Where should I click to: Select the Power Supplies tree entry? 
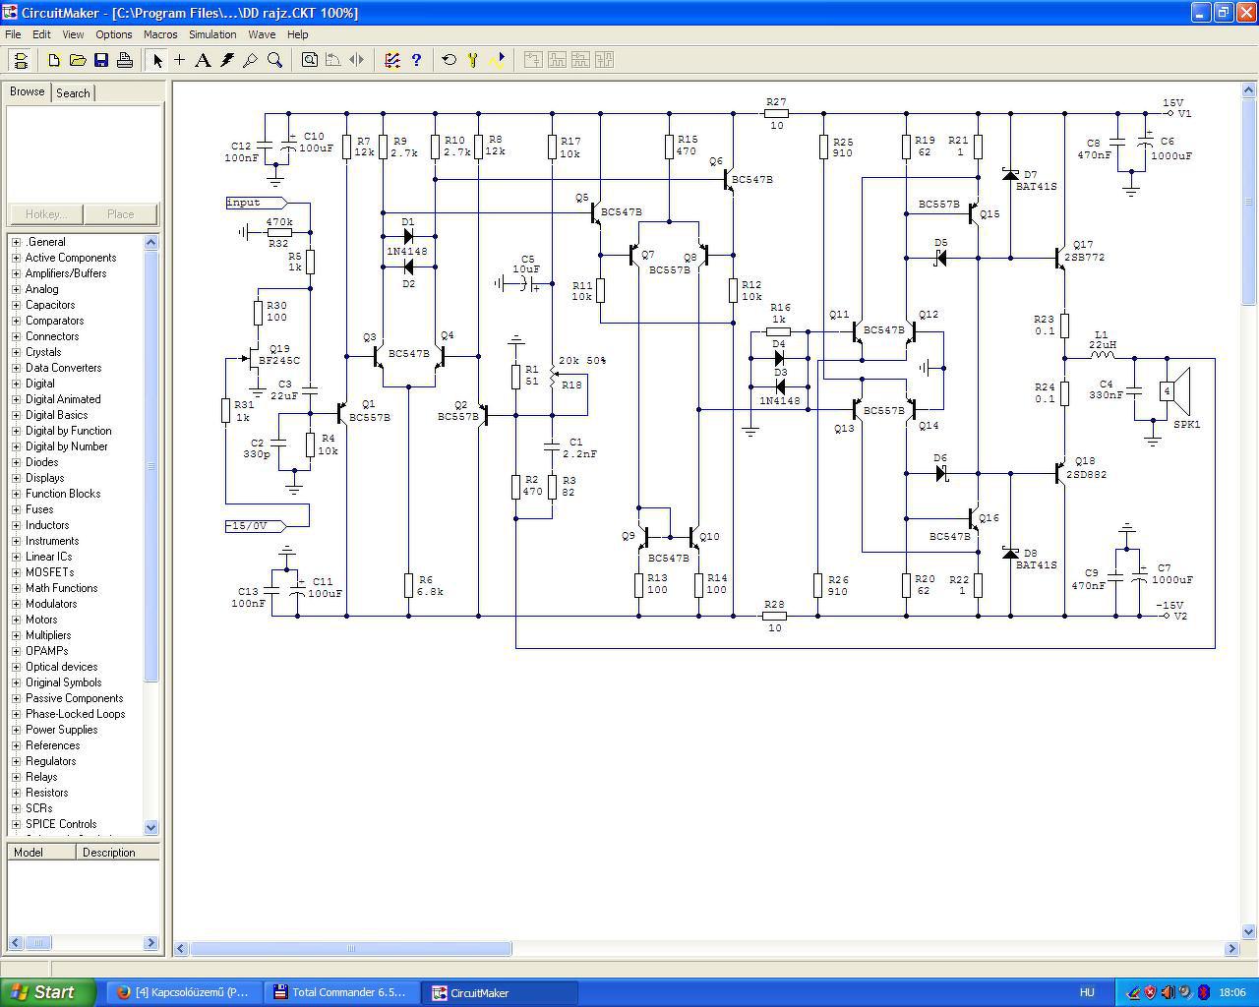[61, 730]
